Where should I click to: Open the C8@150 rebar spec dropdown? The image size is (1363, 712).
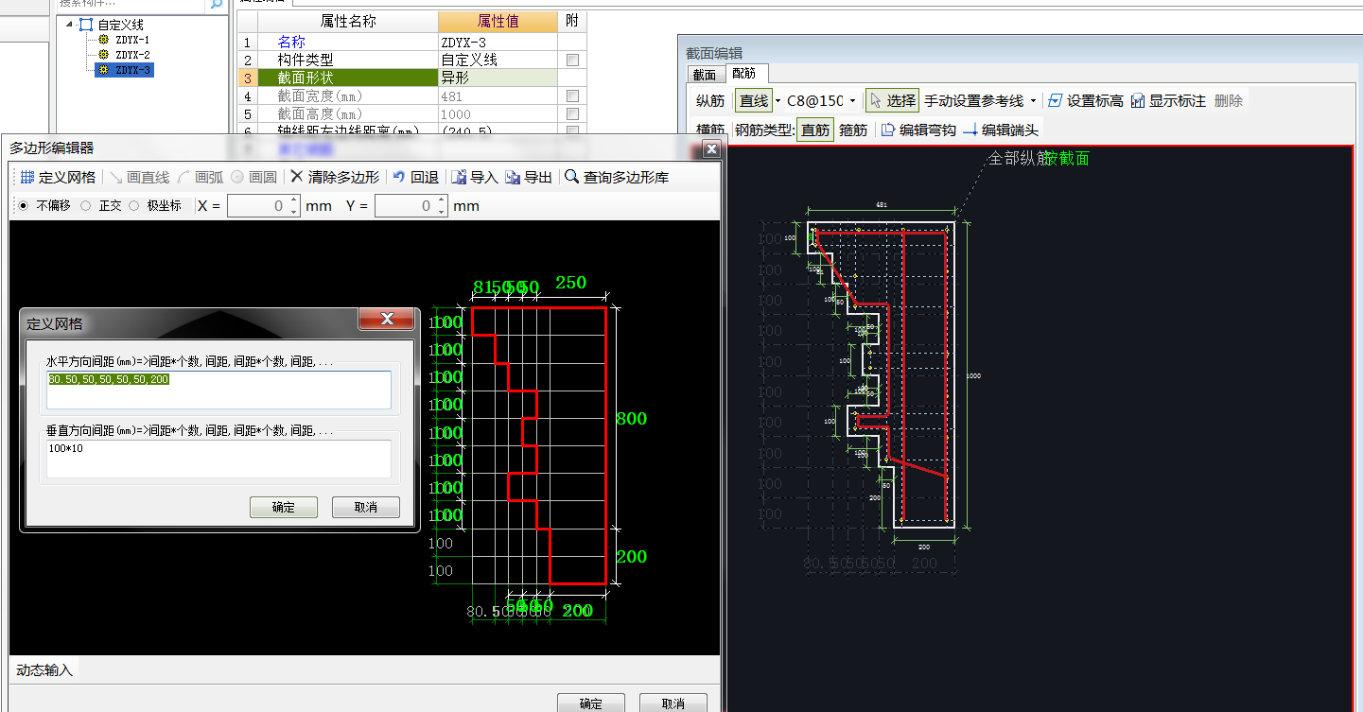pyautogui.click(x=852, y=101)
